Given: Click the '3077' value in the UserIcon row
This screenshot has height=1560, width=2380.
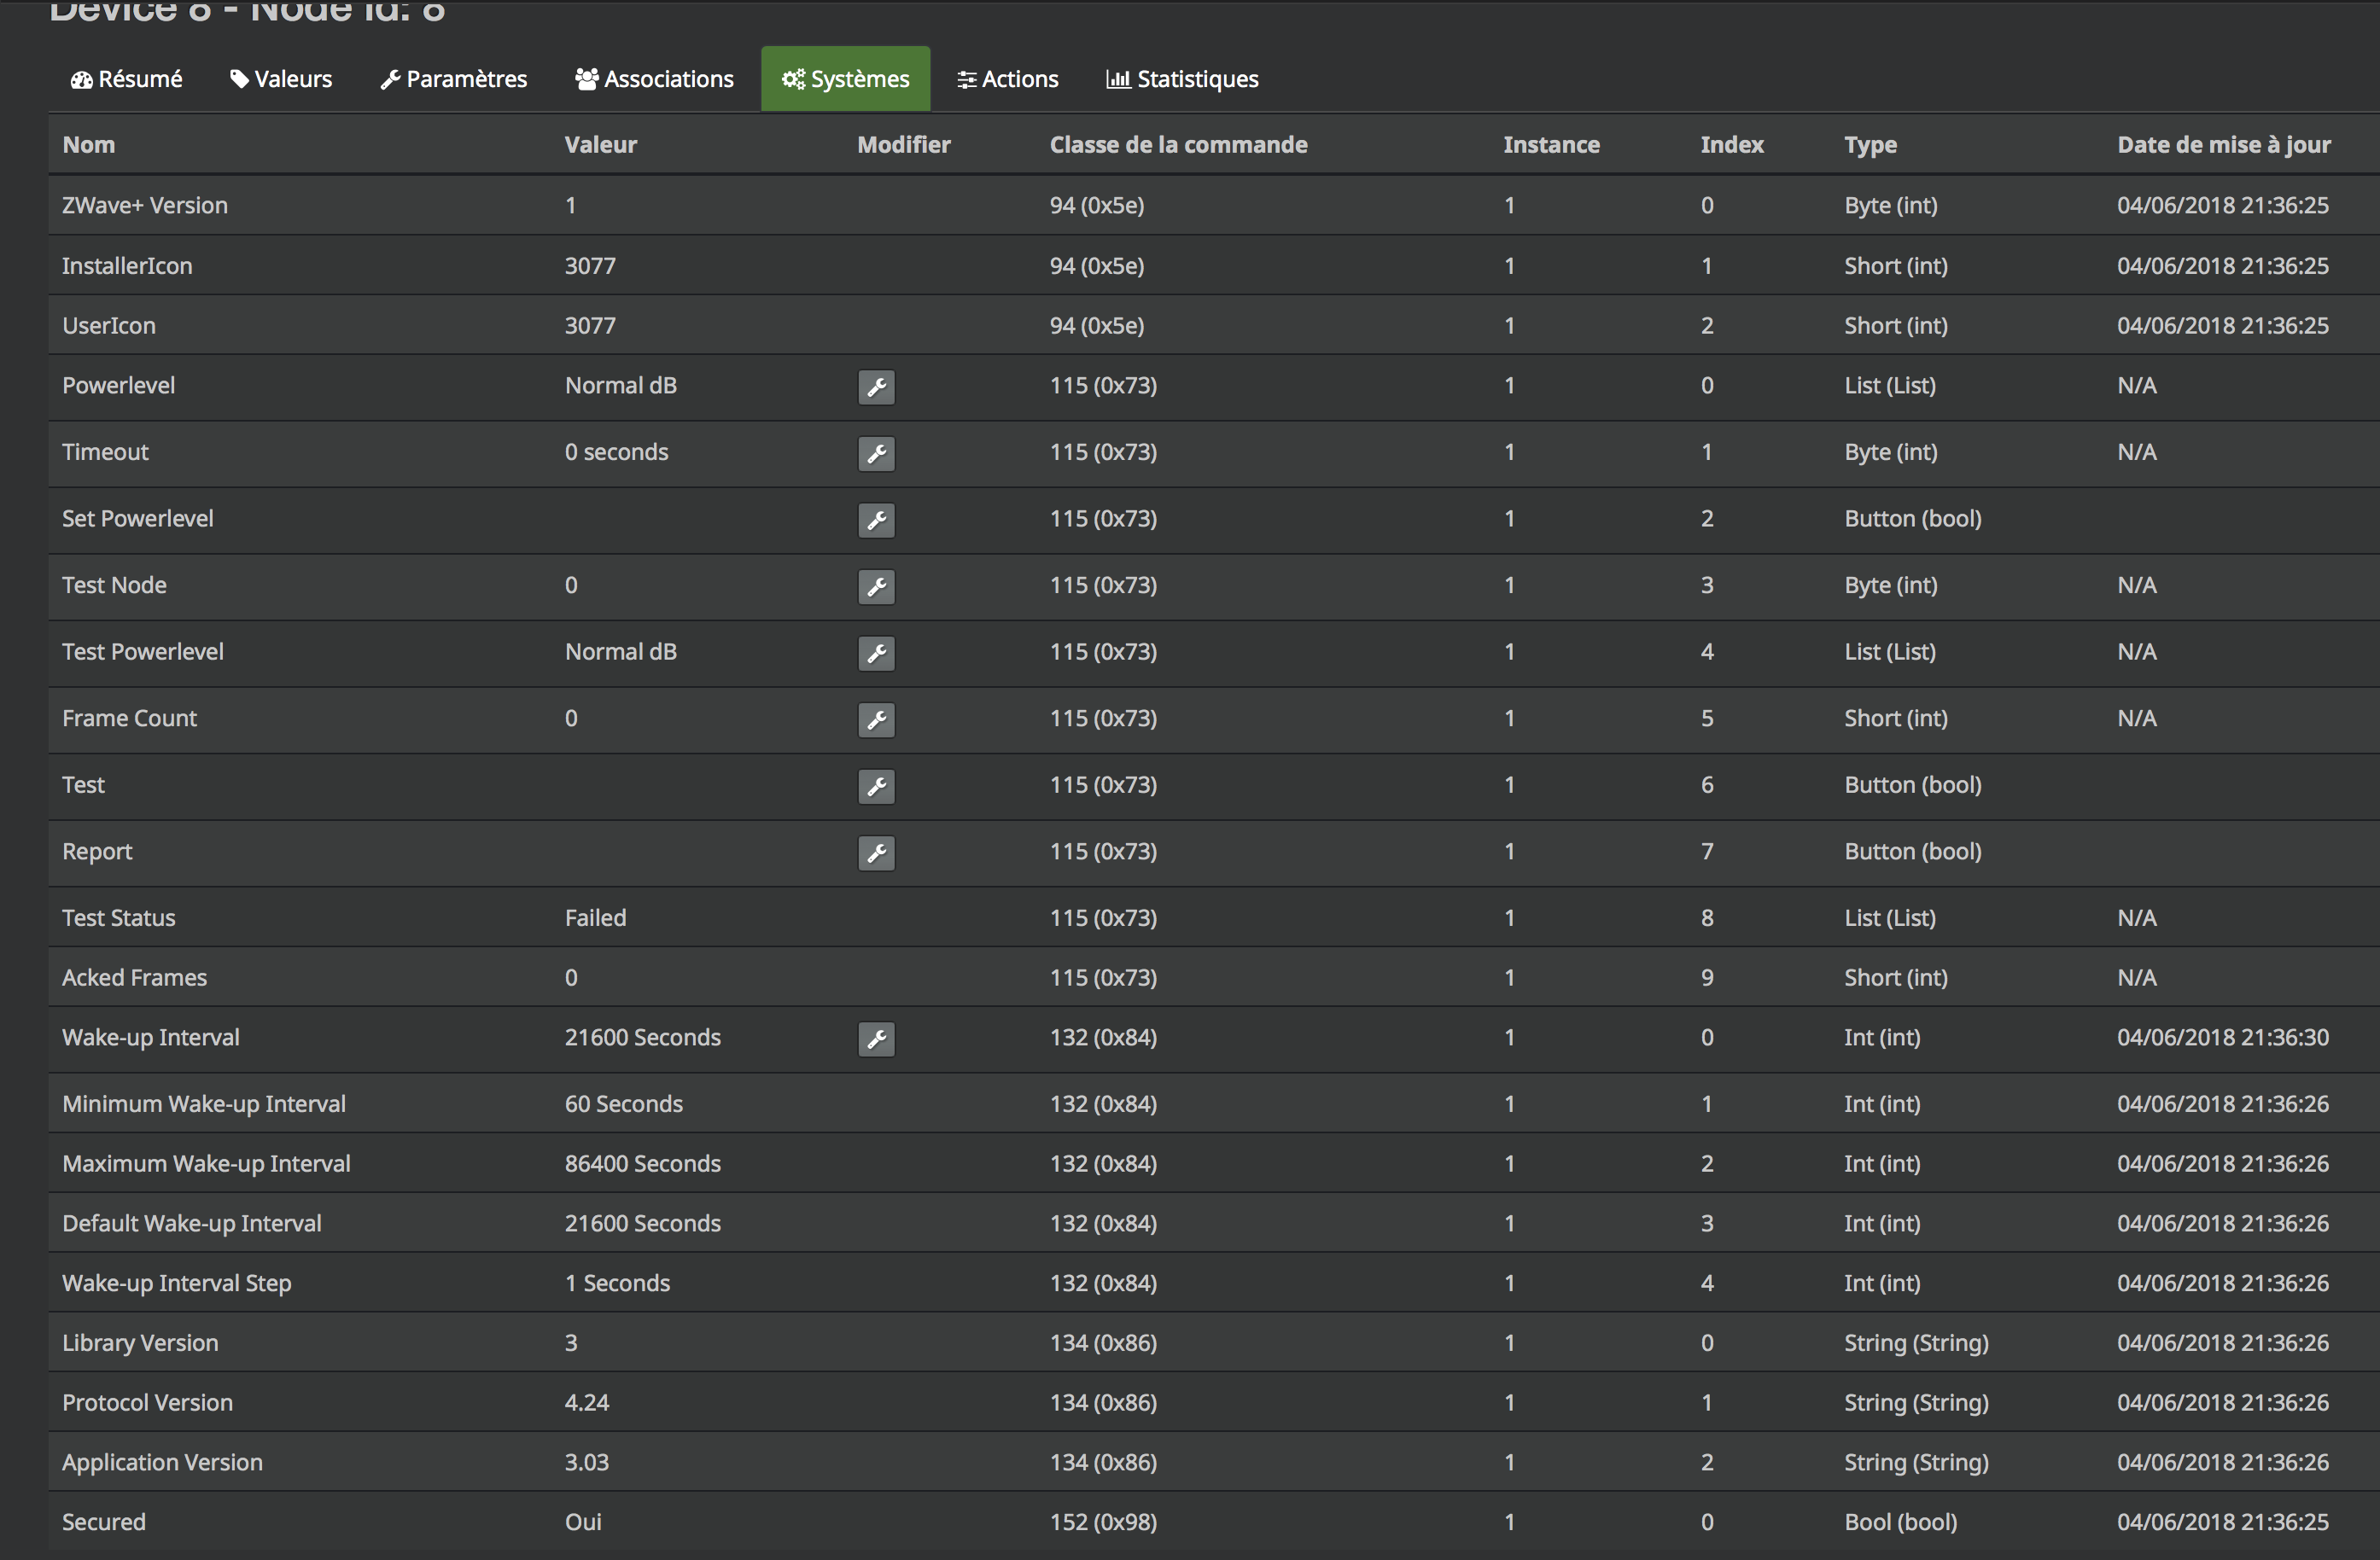Looking at the screenshot, I should pos(590,326).
